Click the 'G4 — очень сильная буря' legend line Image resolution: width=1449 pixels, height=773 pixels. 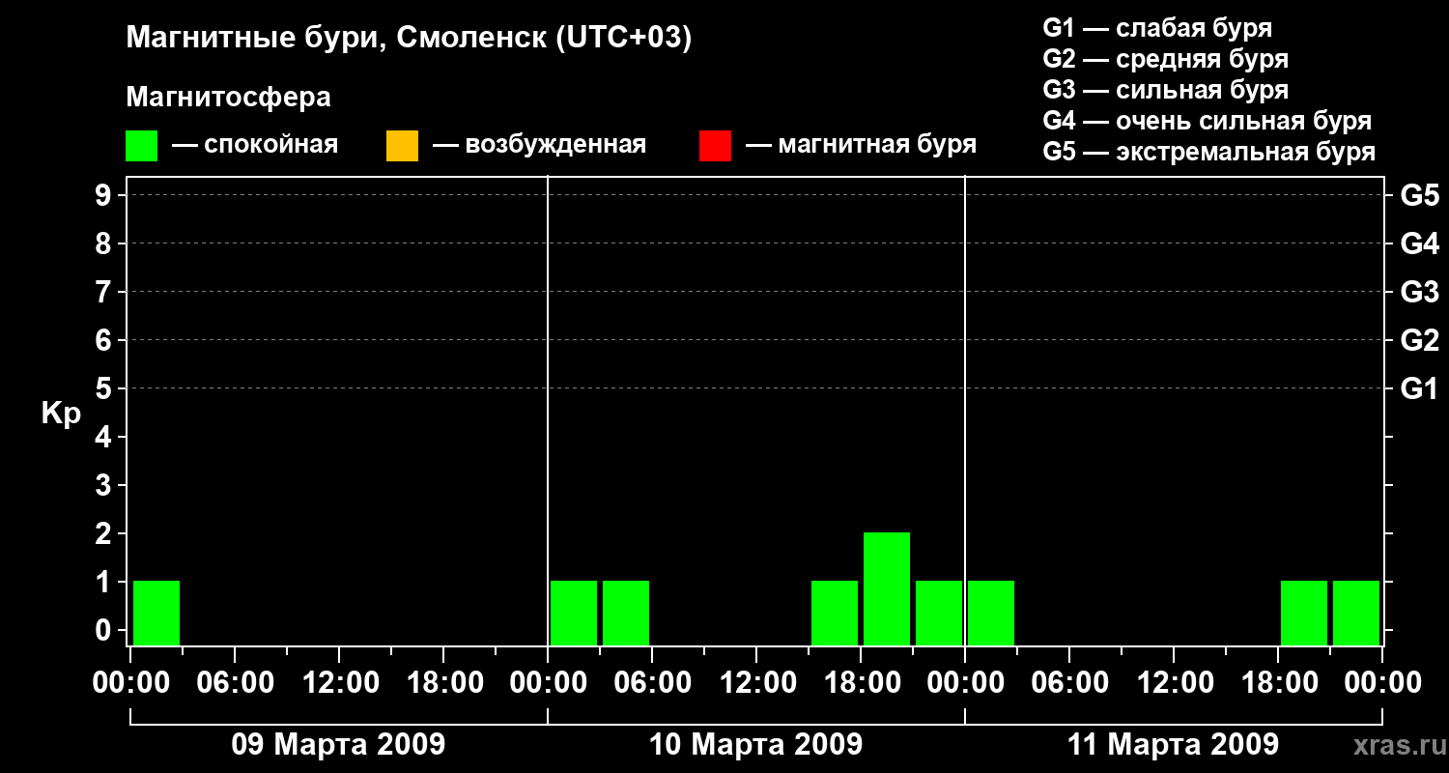(1207, 120)
